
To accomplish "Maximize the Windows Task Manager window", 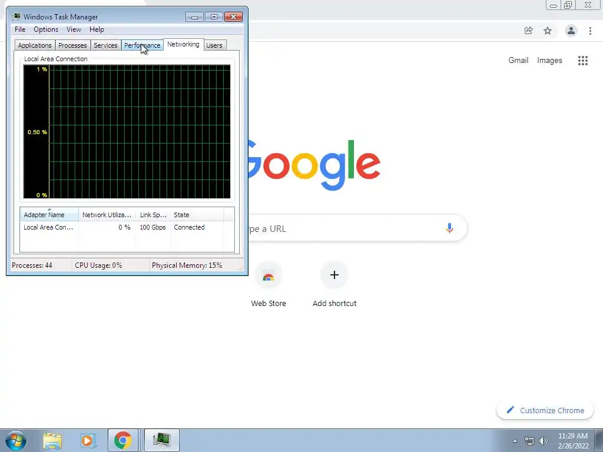I will click(x=214, y=17).
